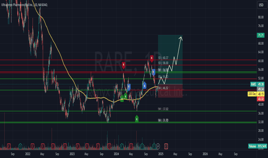The height and width of the screenshot is (158, 268).
Task: Select the green 71.71 target price label
Action: coord(261,35)
